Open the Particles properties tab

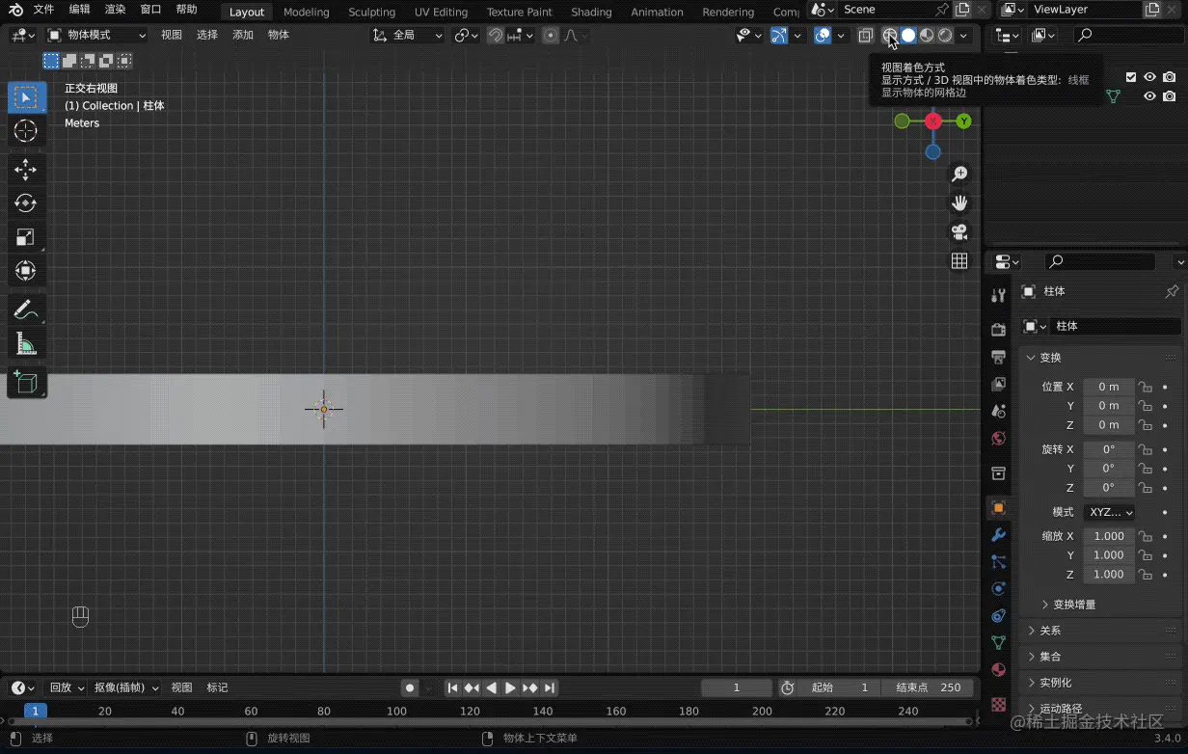tap(998, 561)
